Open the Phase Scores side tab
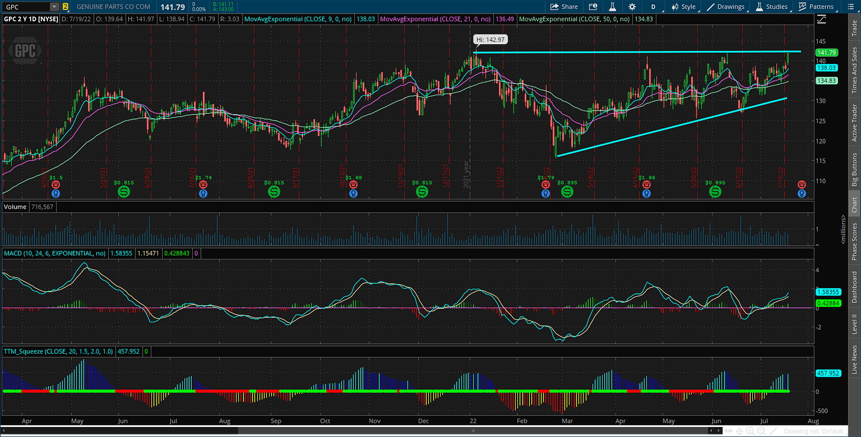This screenshot has width=861, height=437. (854, 241)
